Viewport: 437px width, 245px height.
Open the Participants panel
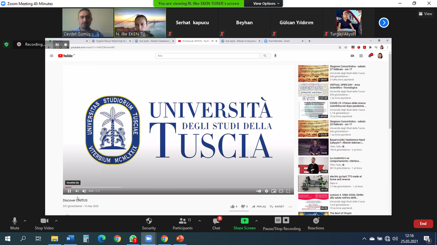tap(183, 224)
